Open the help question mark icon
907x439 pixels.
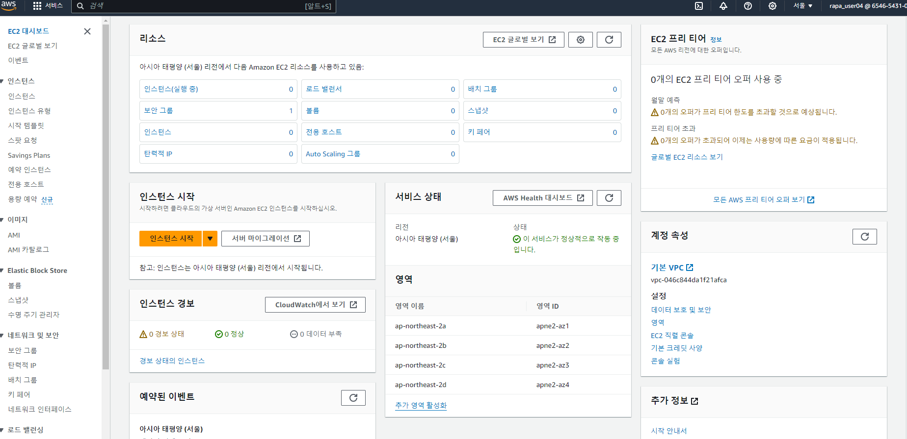[x=748, y=6]
